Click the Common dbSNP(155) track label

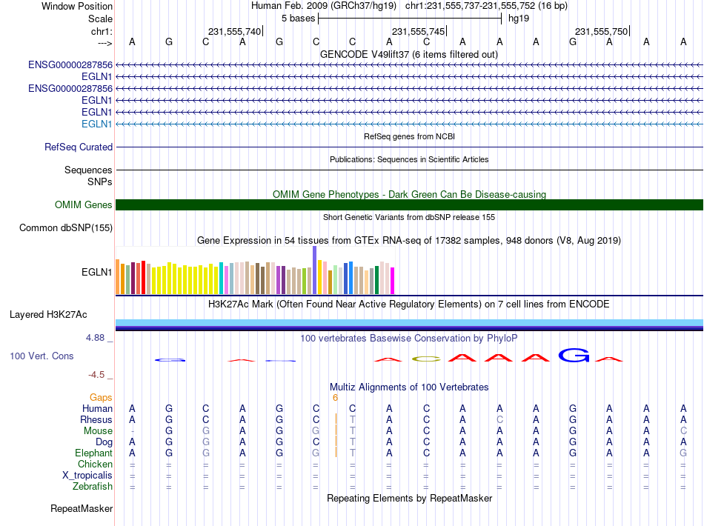66,227
